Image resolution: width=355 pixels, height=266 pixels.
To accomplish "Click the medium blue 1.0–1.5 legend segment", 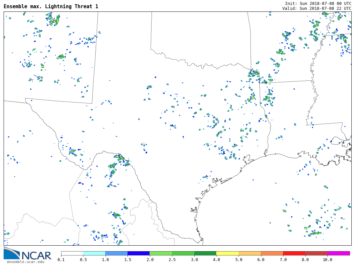I will click(x=116, y=253).
